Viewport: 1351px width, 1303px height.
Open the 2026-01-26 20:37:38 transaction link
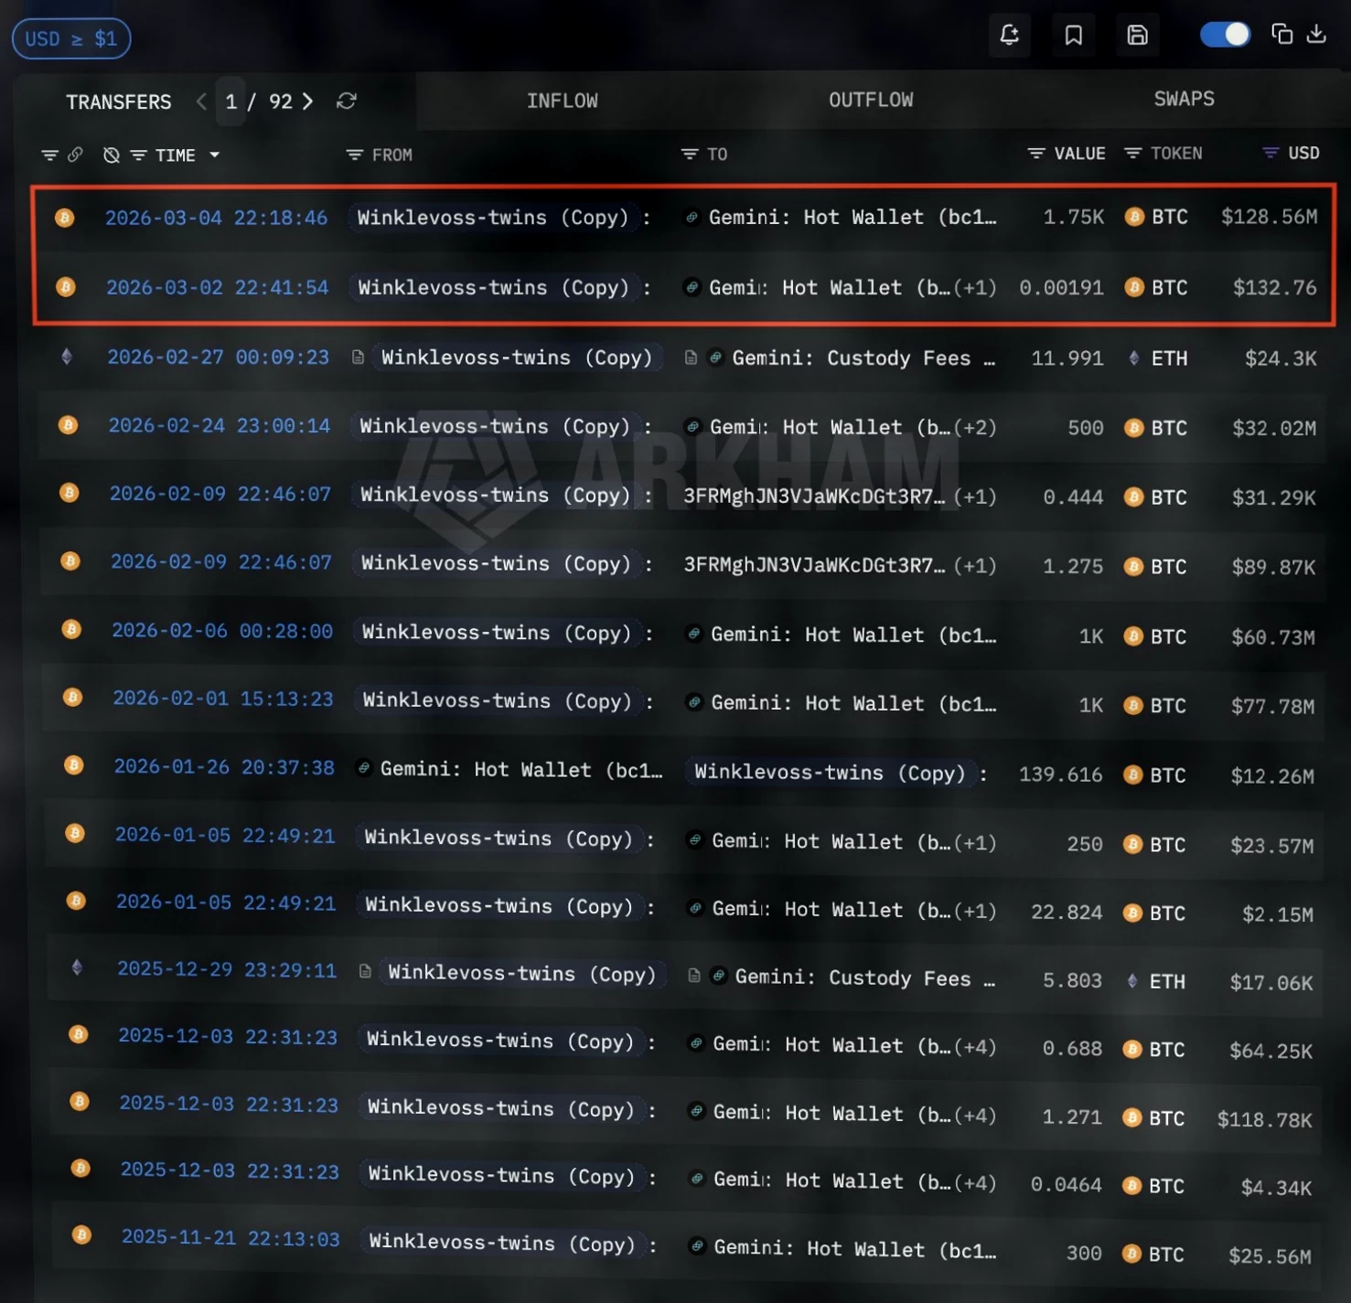click(224, 767)
